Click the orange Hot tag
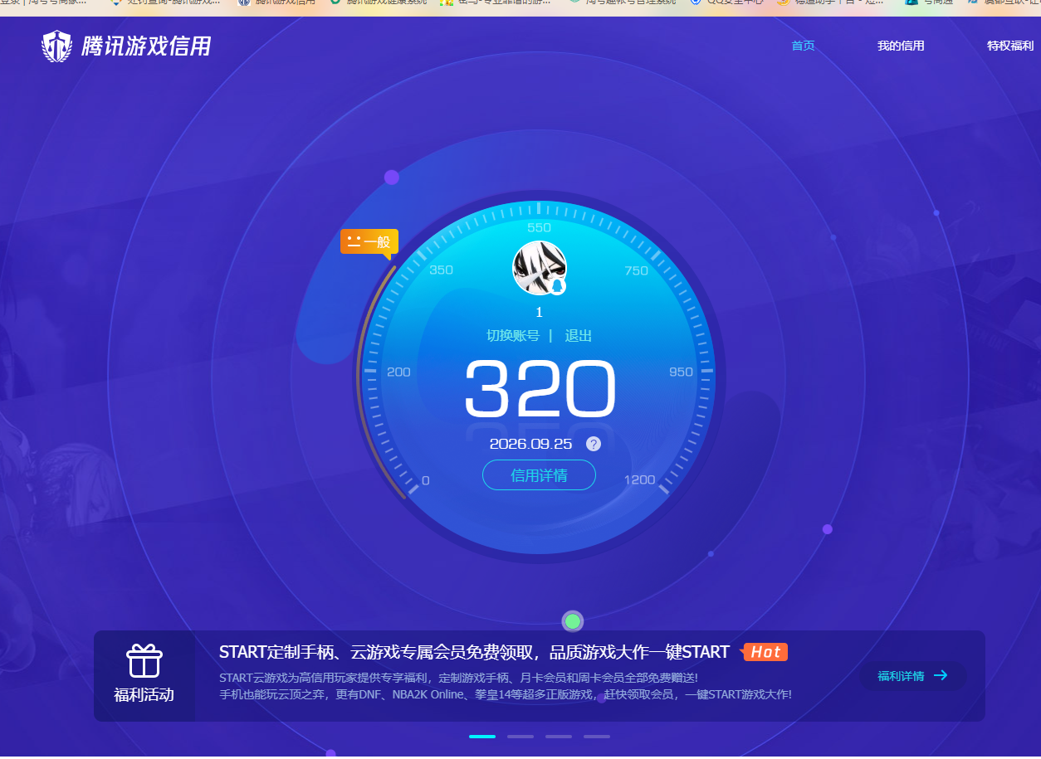This screenshot has height=759, width=1041. (765, 652)
